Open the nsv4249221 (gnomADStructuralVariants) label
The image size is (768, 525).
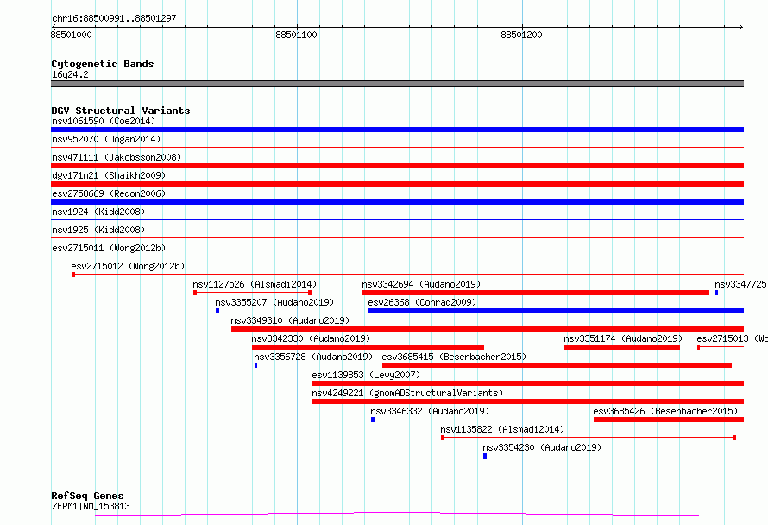click(407, 393)
